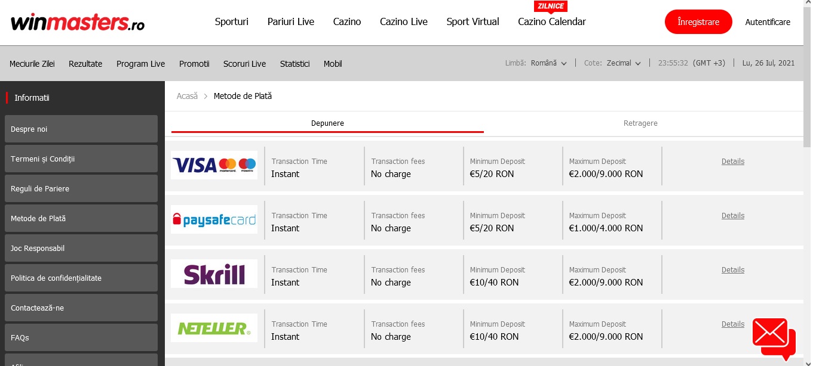Open Joc Responsabil in sidebar
Image resolution: width=816 pixels, height=366 pixels.
(81, 248)
